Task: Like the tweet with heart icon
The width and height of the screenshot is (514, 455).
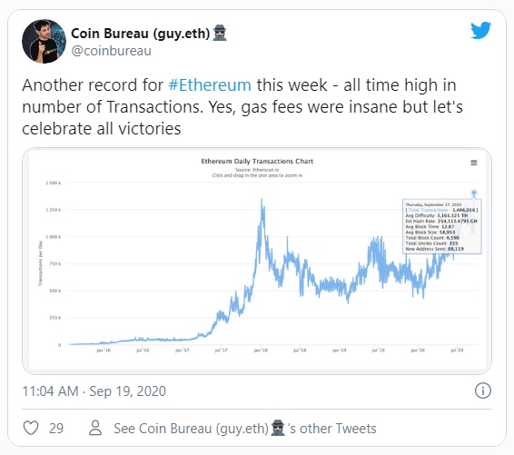Action: (31, 428)
